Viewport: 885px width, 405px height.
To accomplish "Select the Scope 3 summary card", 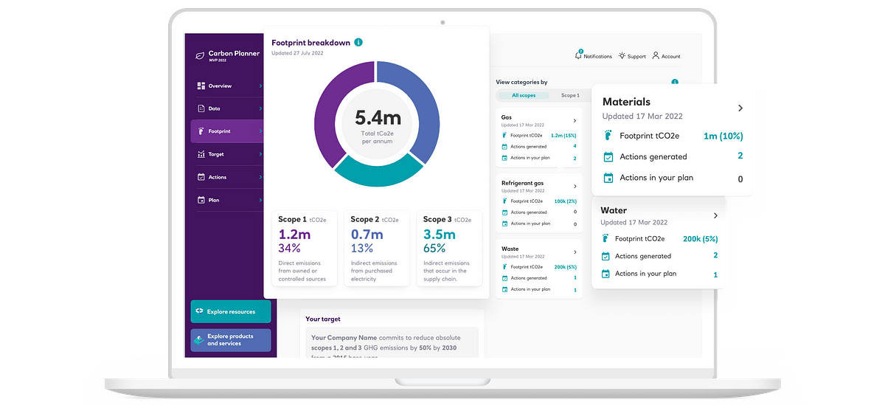I will click(449, 248).
